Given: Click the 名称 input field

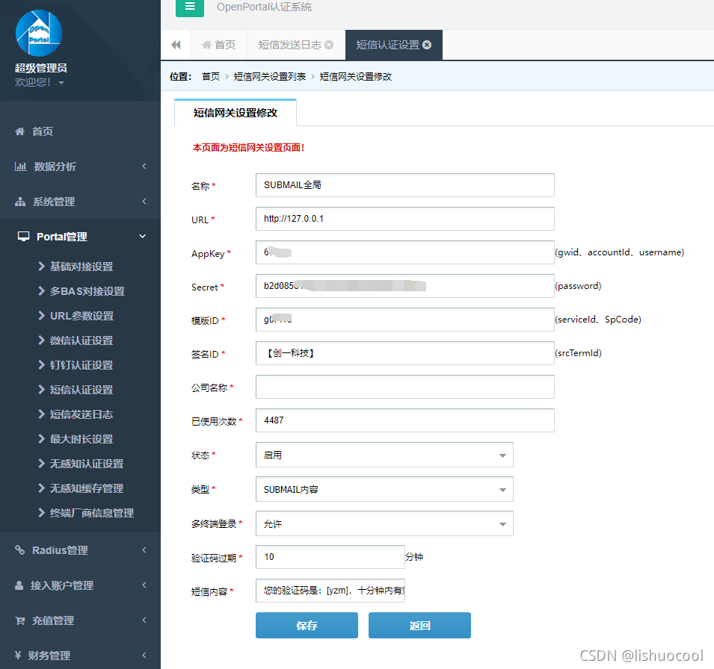Looking at the screenshot, I should [404, 185].
